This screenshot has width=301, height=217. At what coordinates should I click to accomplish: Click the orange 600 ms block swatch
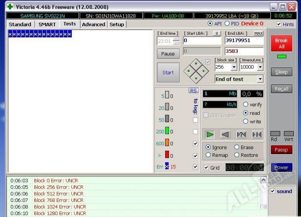click(x=167, y=144)
